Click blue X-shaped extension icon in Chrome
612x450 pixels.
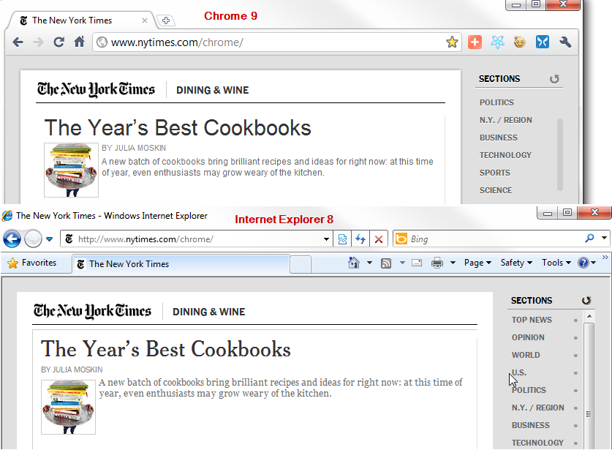(542, 42)
